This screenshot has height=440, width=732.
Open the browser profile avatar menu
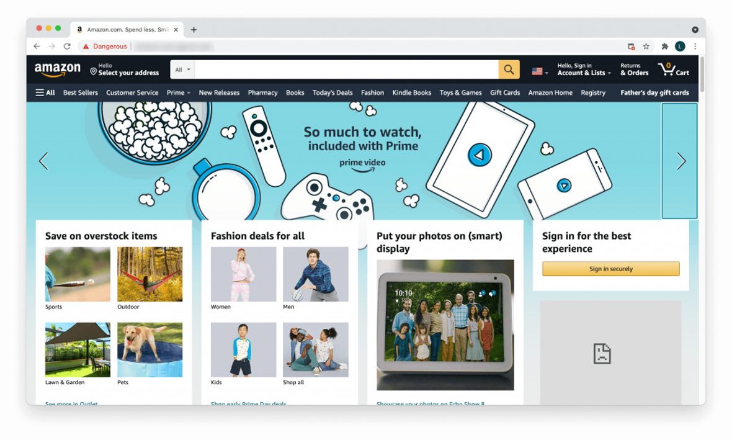pyautogui.click(x=679, y=46)
